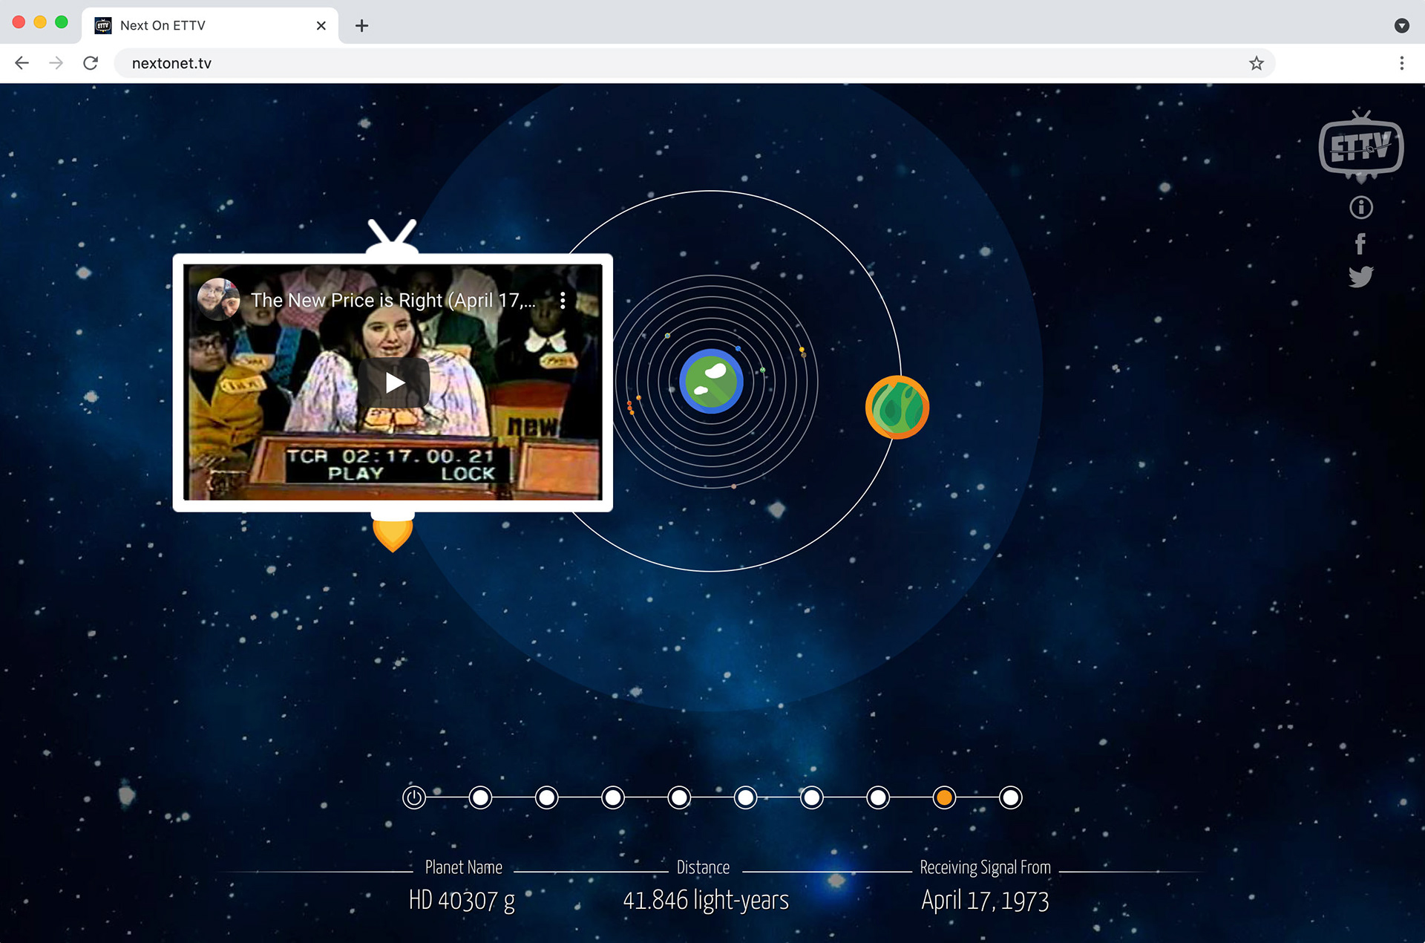Viewport: 1425px width, 943px height.
Task: Click the power icon on the timeline
Action: (x=414, y=797)
